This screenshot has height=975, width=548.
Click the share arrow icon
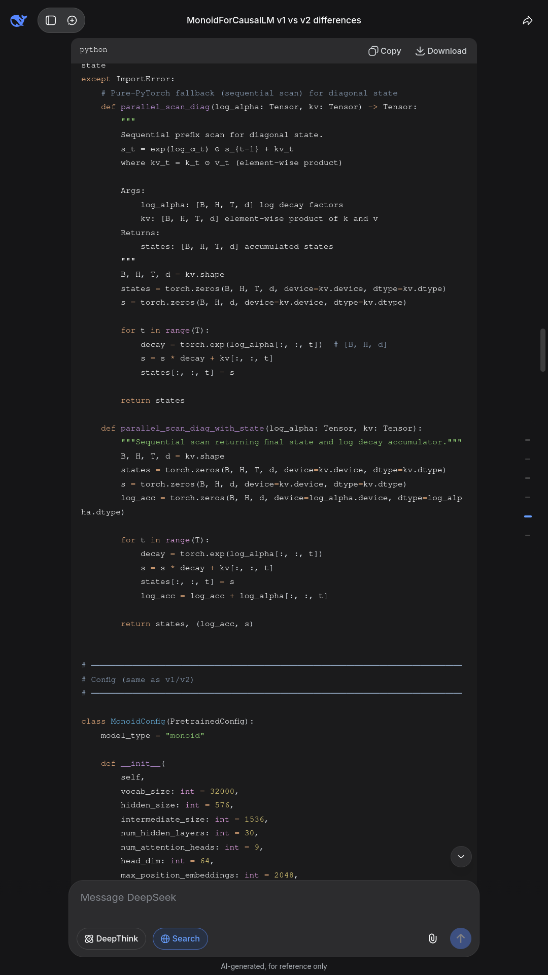click(528, 20)
